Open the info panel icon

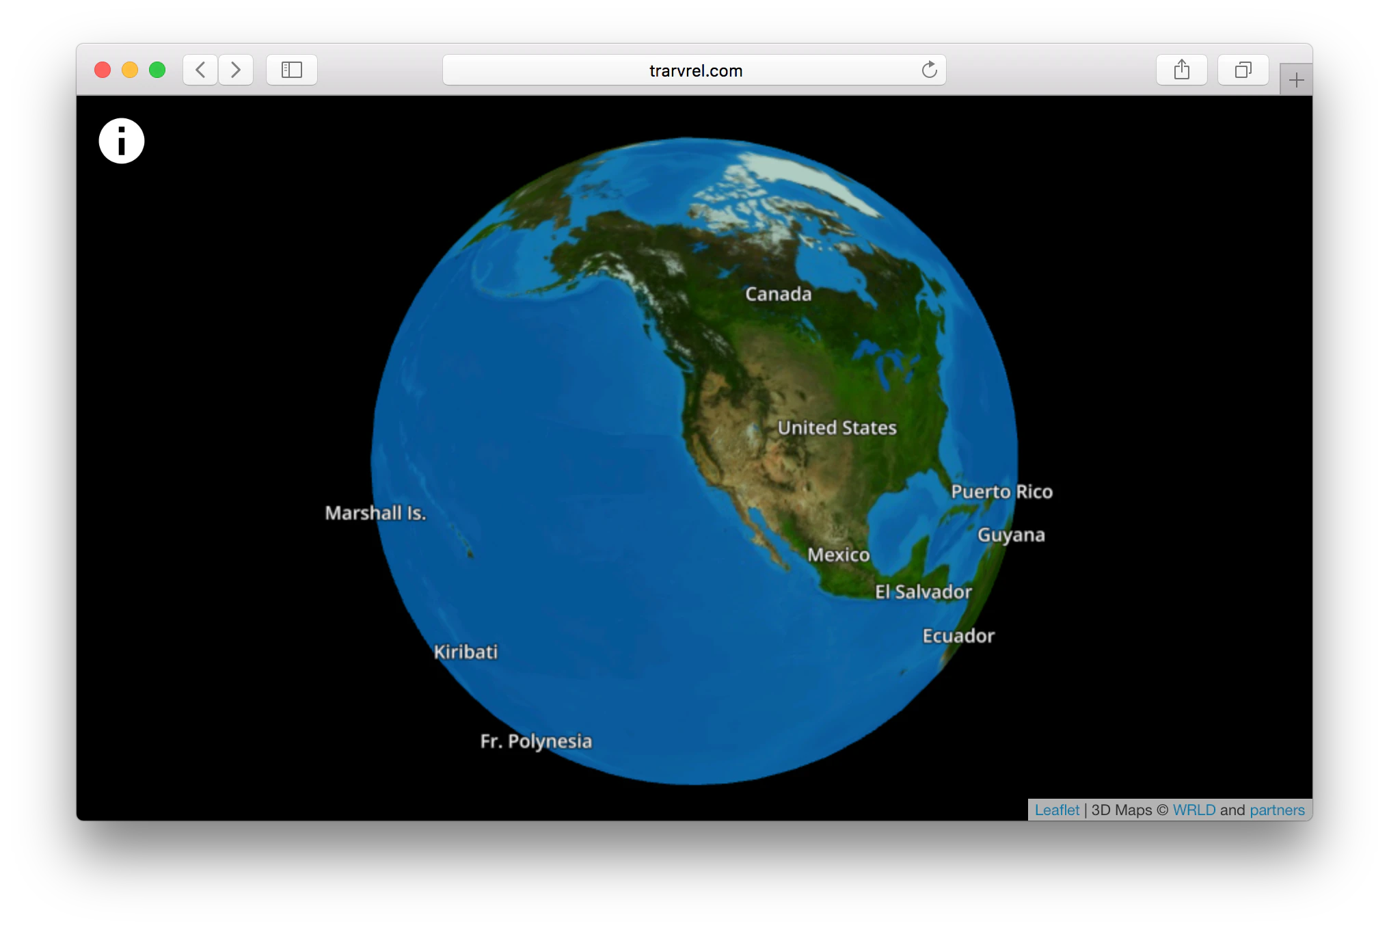coord(122,141)
